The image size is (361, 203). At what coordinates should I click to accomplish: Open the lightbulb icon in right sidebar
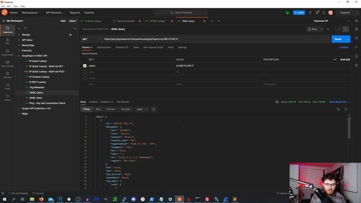tap(356, 65)
